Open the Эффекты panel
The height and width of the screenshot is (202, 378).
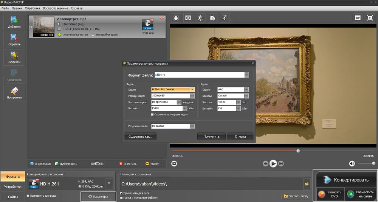click(x=14, y=57)
